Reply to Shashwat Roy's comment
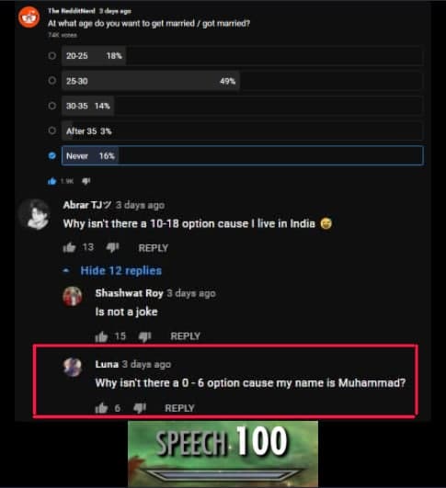 186,336
